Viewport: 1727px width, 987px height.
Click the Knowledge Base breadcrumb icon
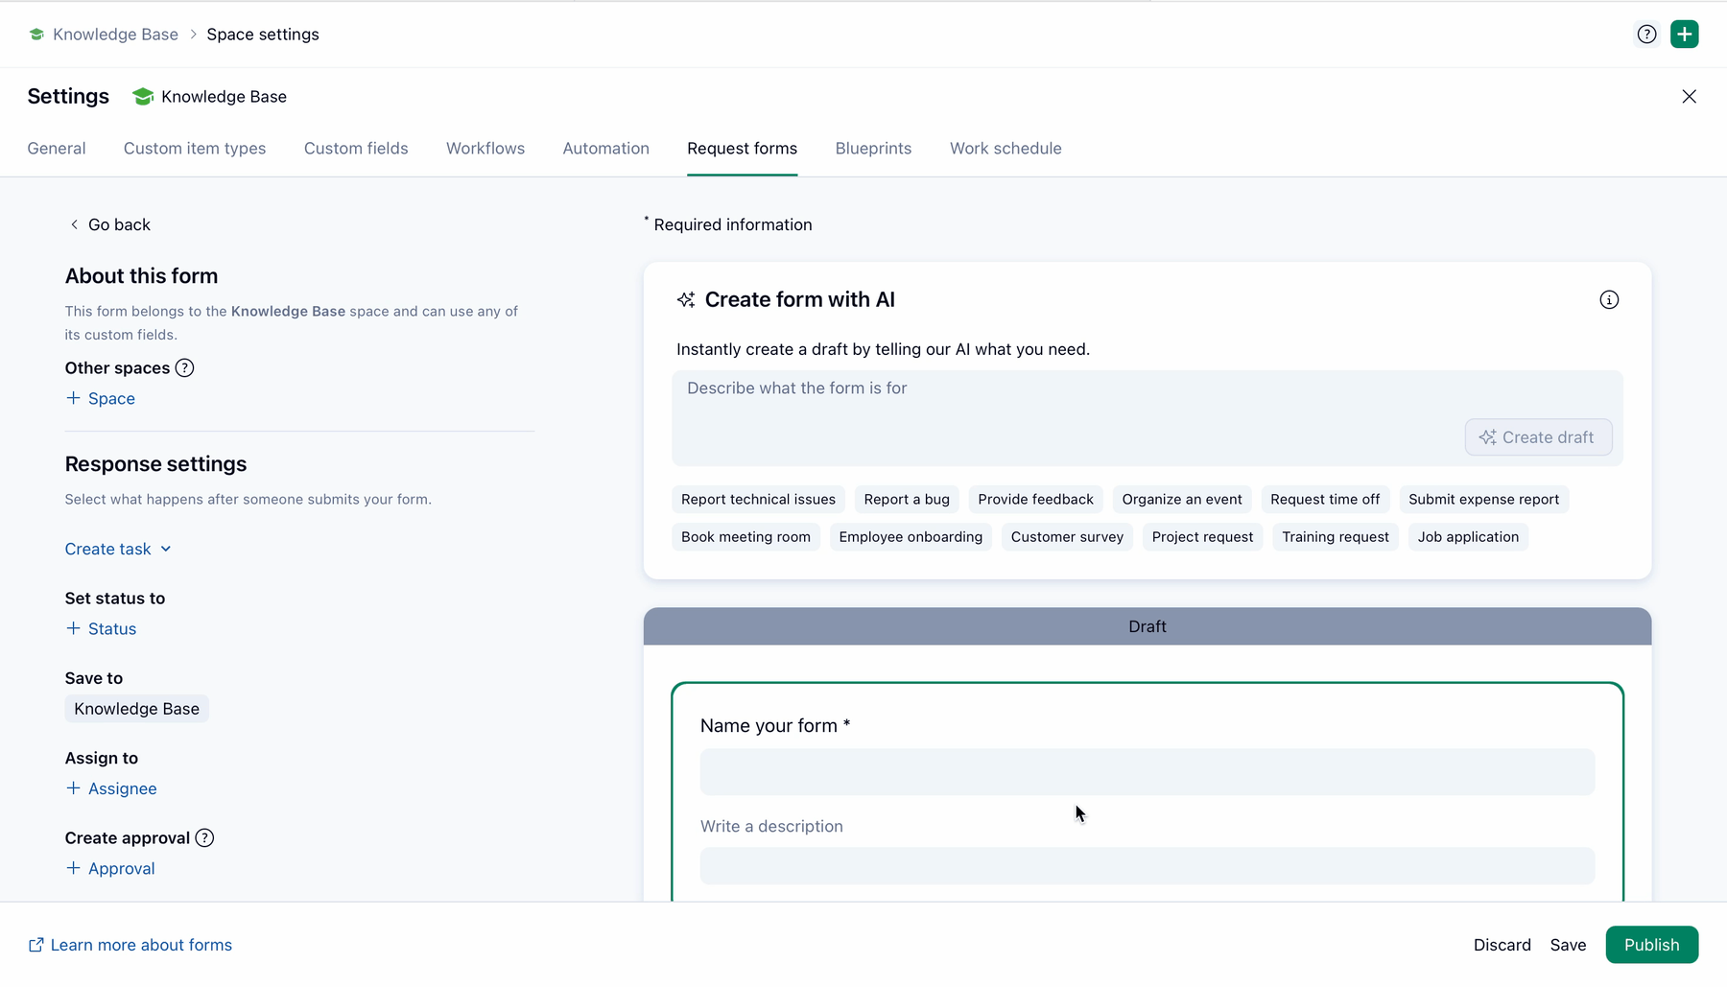pyautogui.click(x=36, y=35)
